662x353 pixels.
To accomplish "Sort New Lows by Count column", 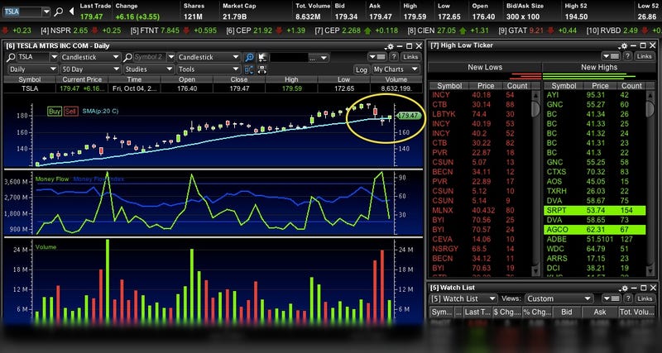I will click(517, 86).
